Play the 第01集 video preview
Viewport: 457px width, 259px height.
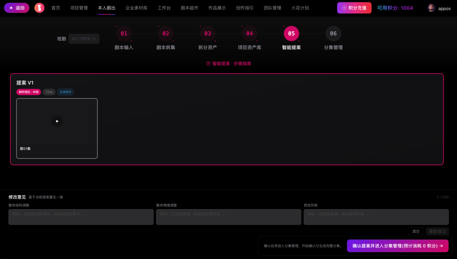[x=57, y=121]
